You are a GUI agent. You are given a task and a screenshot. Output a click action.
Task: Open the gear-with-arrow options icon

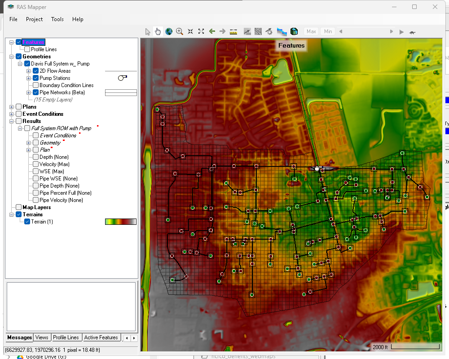click(x=269, y=31)
